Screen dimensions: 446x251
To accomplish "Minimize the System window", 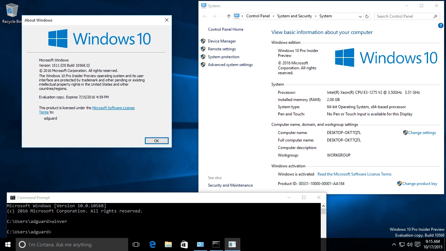I will (407, 6).
